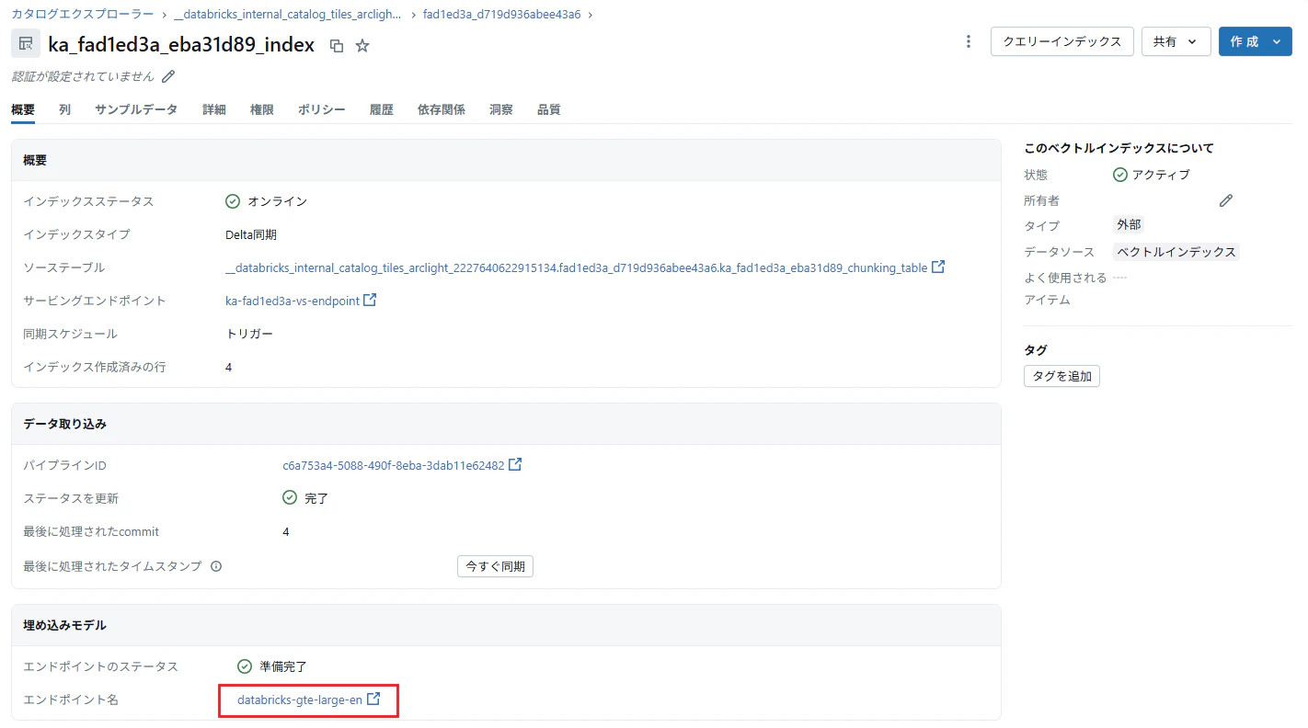Open the サンプルデータ tab
The width and height of the screenshot is (1308, 728).
136,109
